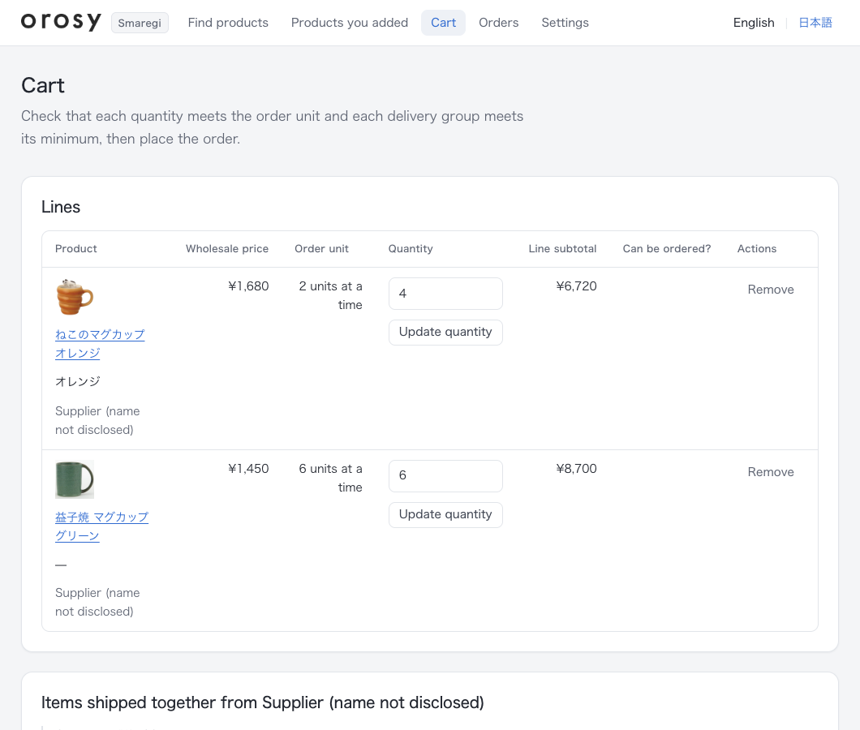The image size is (860, 730).
Task: Click the Cart page heading
Action: pos(43,85)
